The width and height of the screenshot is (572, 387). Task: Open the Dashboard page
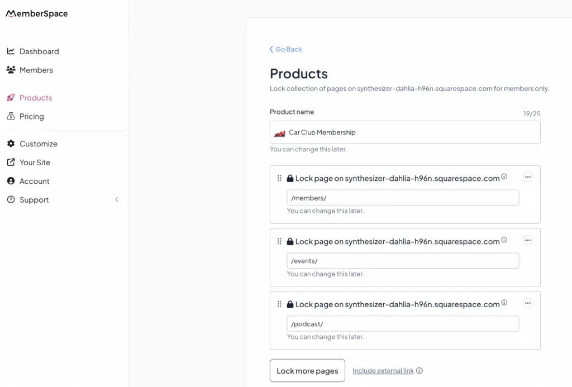coord(39,51)
